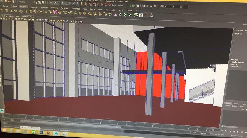The width and height of the screenshot is (247, 138).
Task: Click the animation end time field 200.00
Action: pos(205,133)
